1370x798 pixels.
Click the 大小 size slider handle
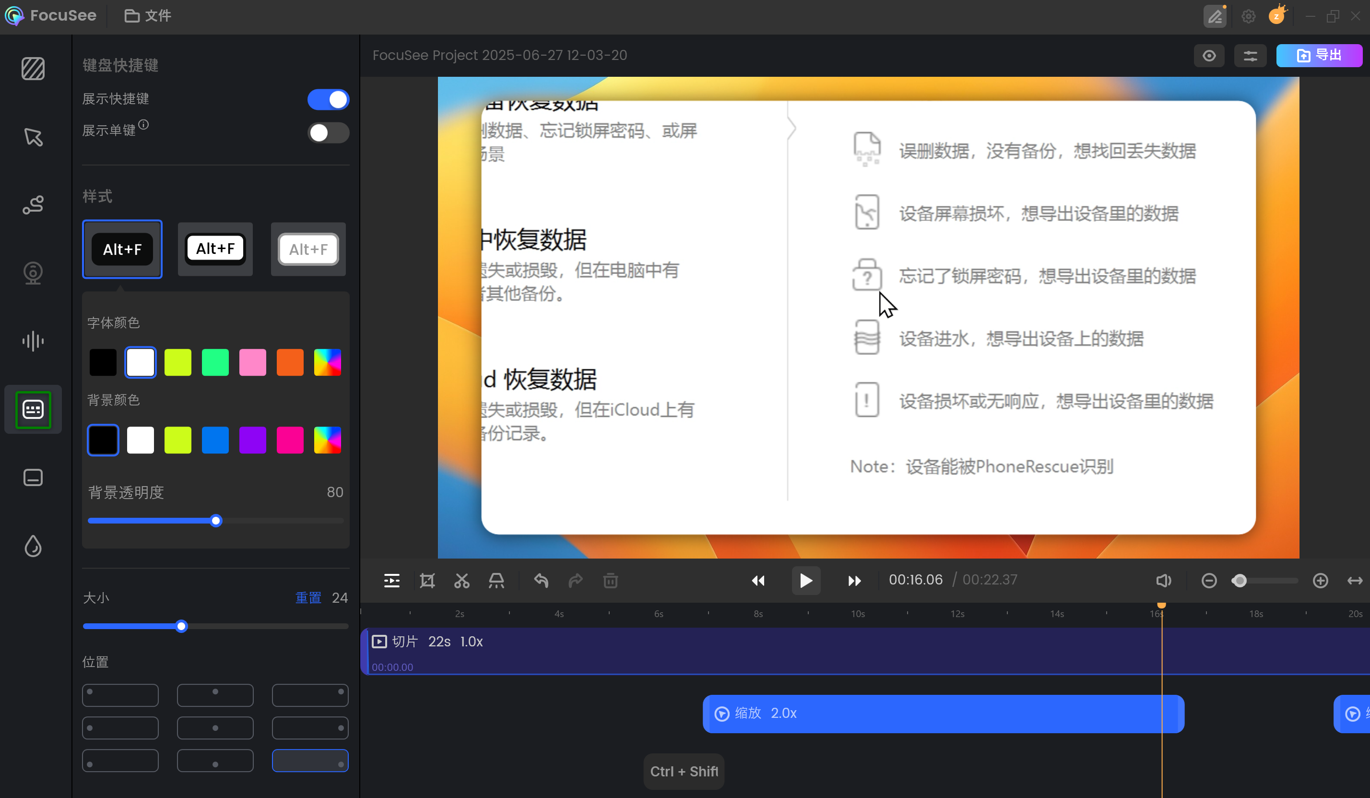182,626
